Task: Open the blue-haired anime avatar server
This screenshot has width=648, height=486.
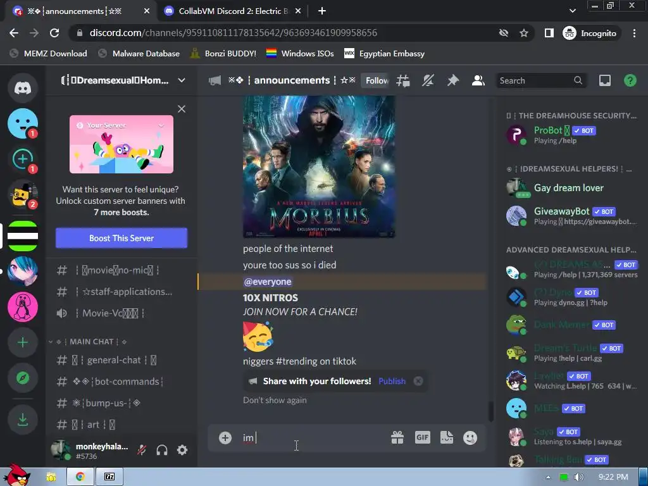Action: point(23,271)
